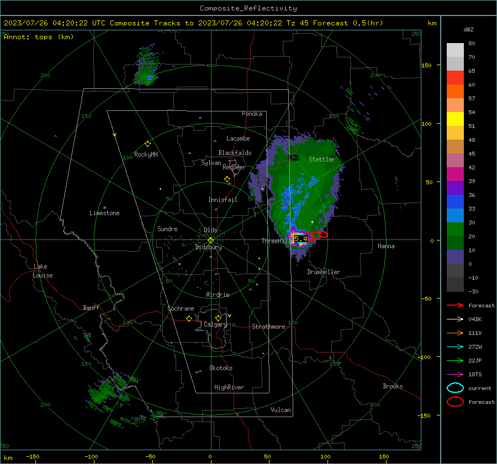Click the orange 111V arrow in legend
The image size is (497, 464).
pos(455,333)
